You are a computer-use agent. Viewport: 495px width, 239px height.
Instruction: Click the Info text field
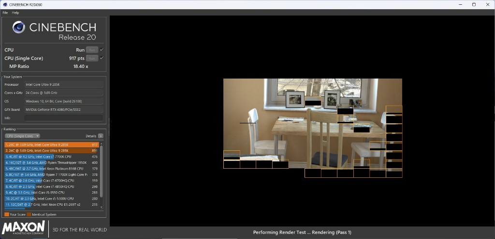tap(63, 118)
